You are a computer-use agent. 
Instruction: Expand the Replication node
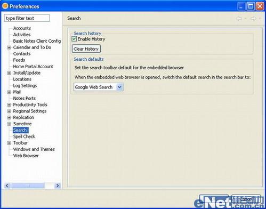click(x=9, y=117)
